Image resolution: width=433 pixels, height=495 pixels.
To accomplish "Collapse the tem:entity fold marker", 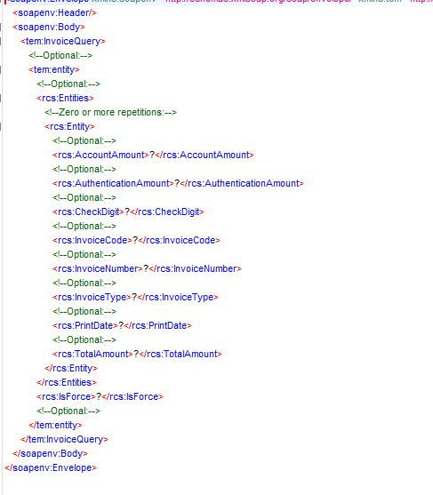I will pos(1,70).
